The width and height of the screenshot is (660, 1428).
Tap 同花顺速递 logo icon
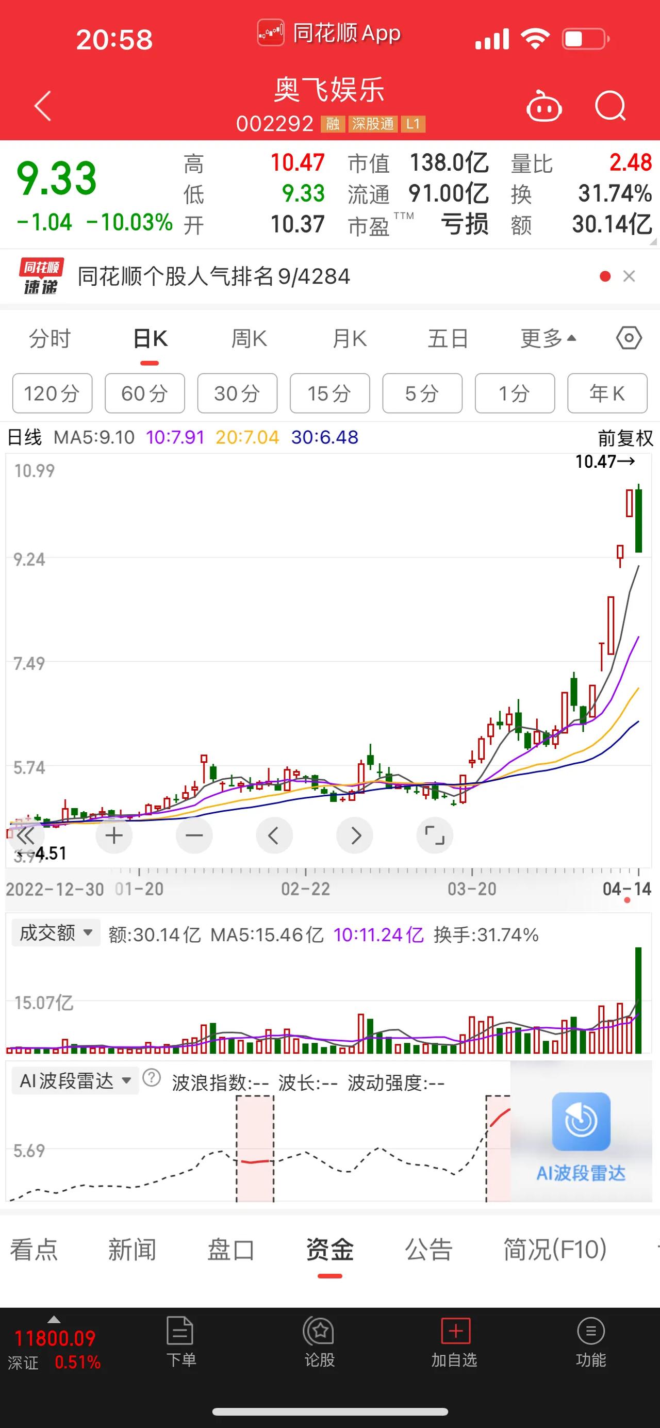[41, 276]
